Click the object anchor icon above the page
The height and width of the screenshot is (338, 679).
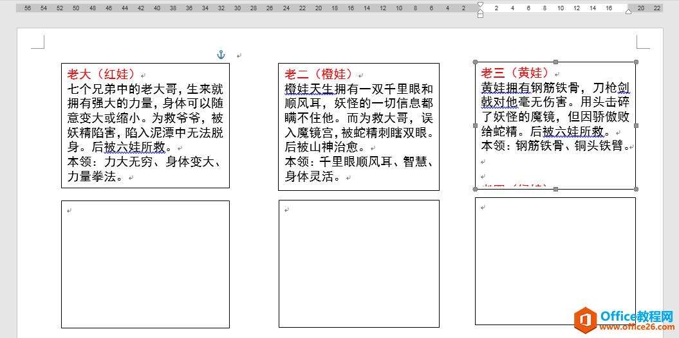221,55
